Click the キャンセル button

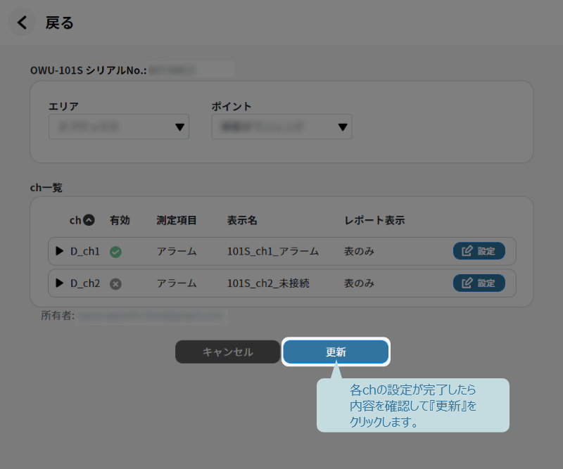tap(227, 352)
